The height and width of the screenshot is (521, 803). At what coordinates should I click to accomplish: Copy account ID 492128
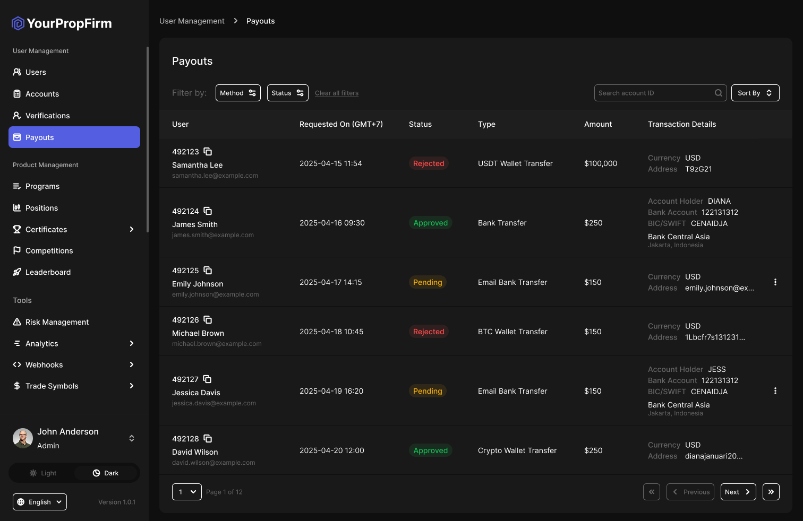tap(208, 439)
